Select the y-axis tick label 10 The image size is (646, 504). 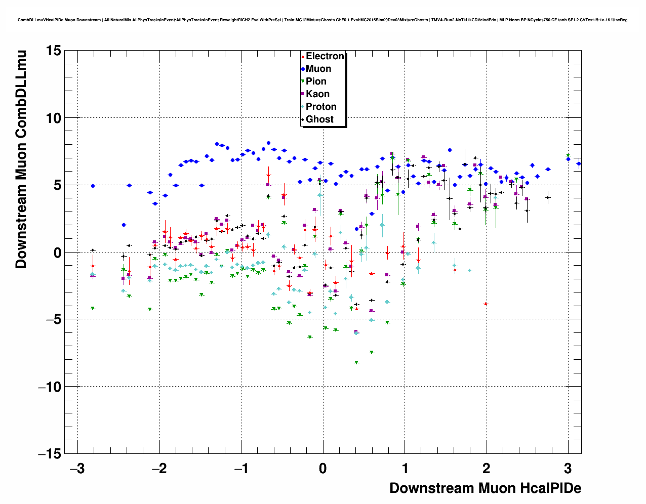53,118
